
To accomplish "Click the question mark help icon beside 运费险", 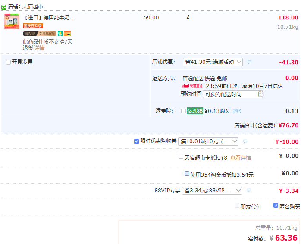I will pos(239,111).
